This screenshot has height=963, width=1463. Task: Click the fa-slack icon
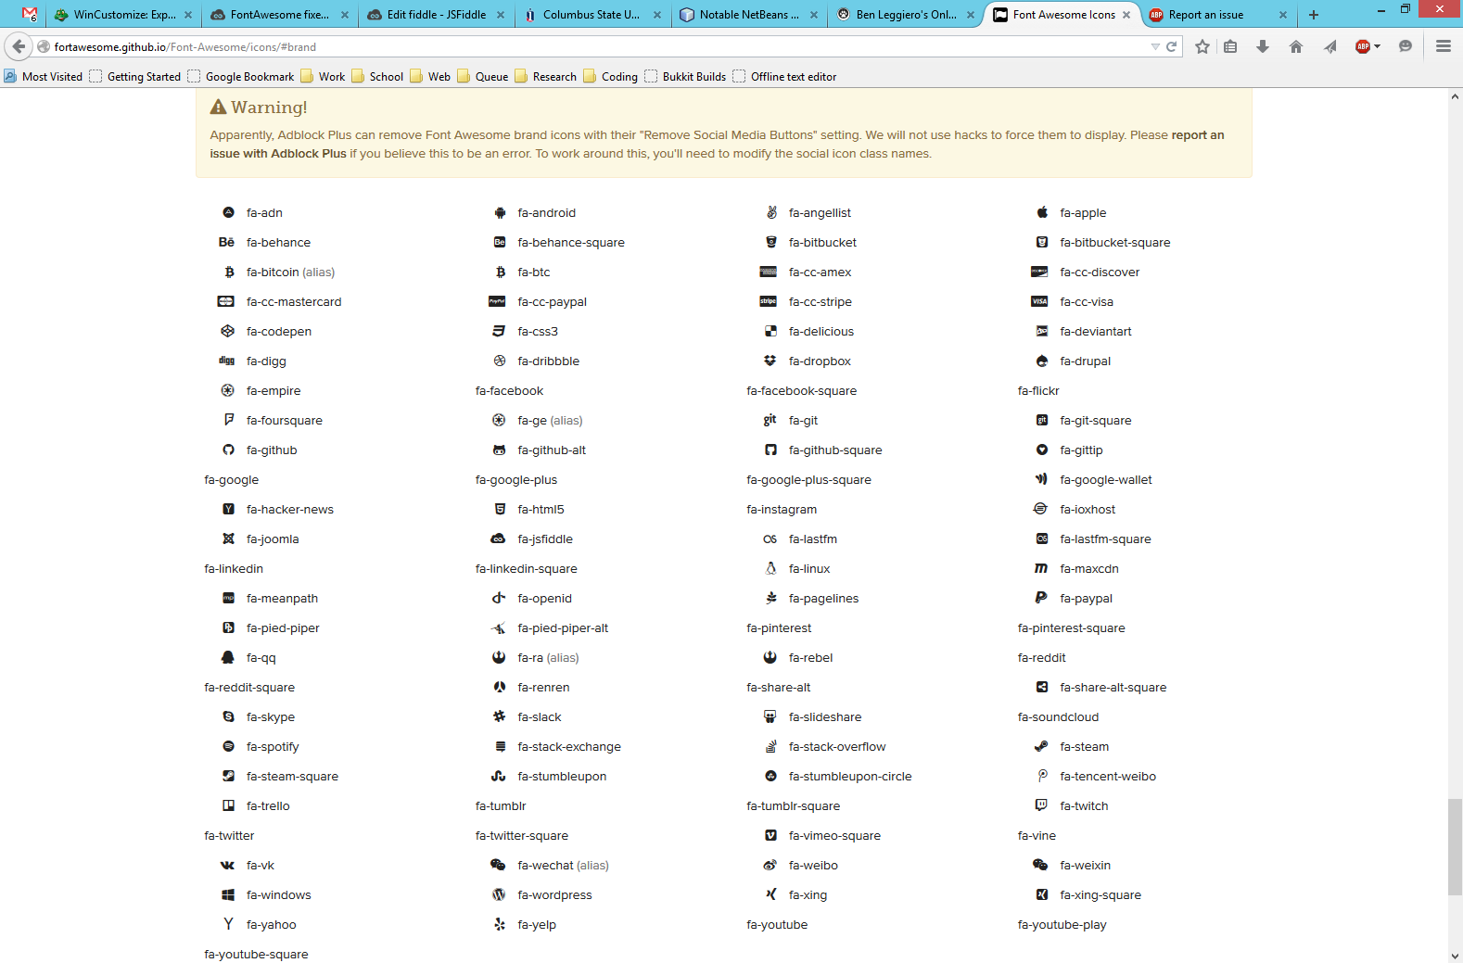pyautogui.click(x=499, y=716)
